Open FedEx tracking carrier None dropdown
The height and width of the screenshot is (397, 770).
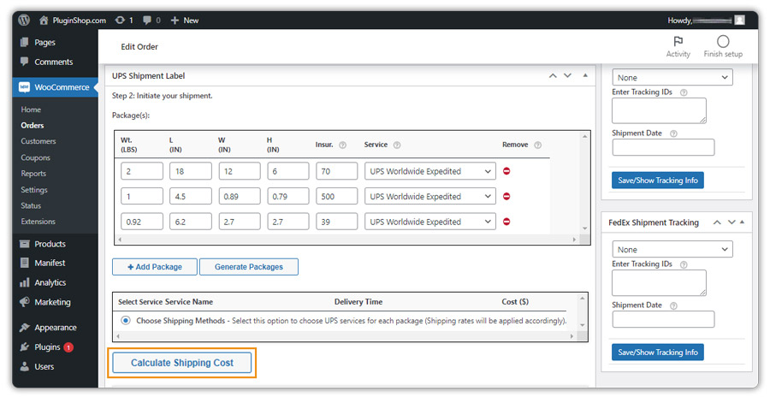(x=672, y=249)
